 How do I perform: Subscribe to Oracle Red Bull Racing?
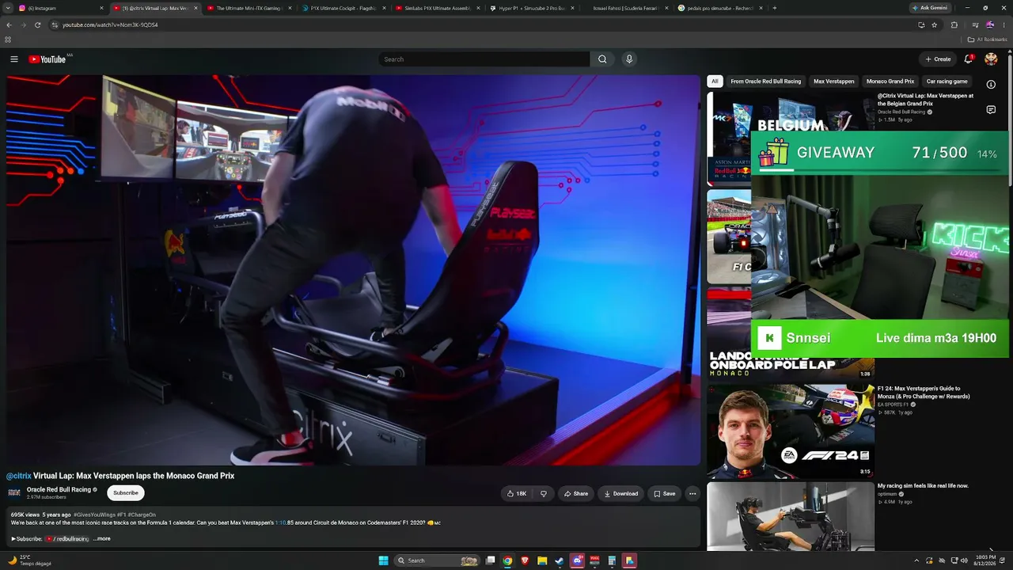coord(126,493)
